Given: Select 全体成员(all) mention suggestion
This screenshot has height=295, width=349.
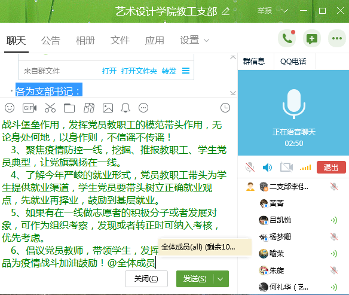Looking at the screenshot, I should [205, 247].
